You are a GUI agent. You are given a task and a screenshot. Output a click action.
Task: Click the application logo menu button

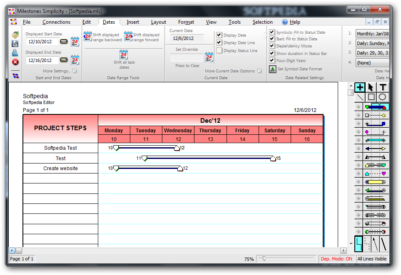click(x=14, y=22)
